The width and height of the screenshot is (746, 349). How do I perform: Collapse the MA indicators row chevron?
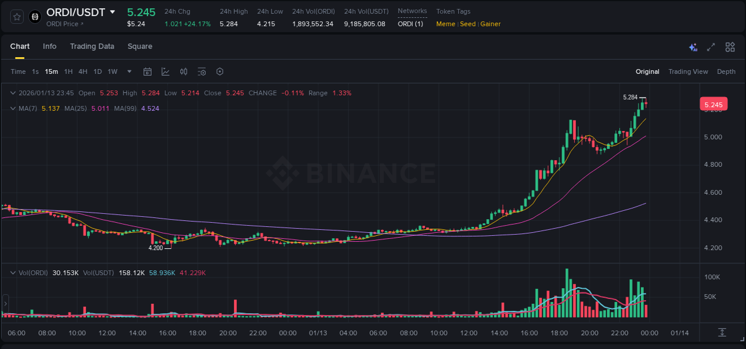pos(12,108)
